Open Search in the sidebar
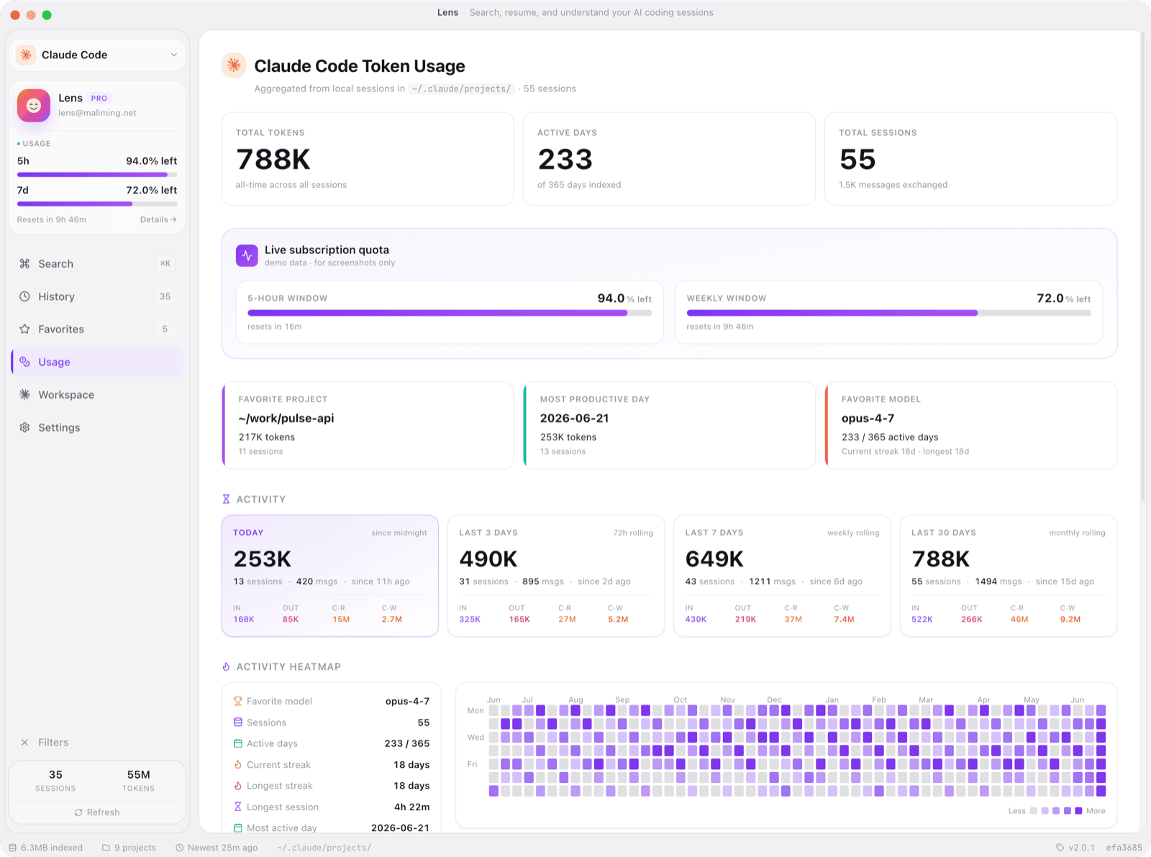This screenshot has height=857, width=1151. pyautogui.click(x=97, y=264)
